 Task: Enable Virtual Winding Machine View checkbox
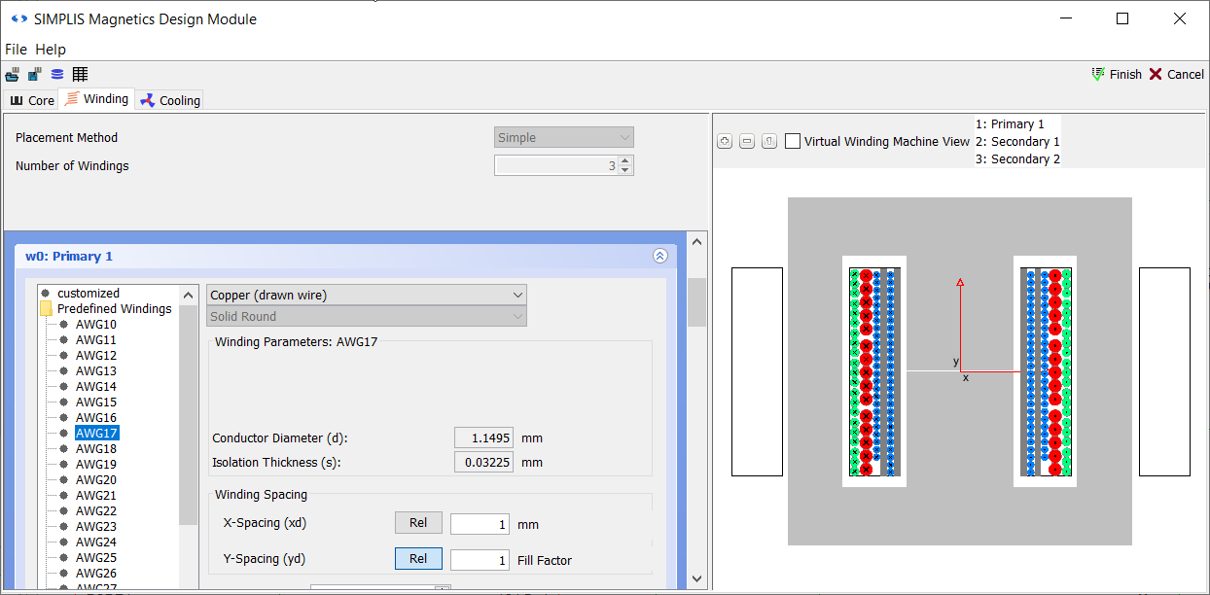793,142
